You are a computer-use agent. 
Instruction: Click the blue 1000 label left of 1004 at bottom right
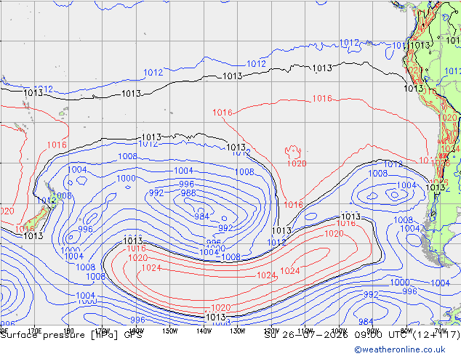(x=400, y=283)
